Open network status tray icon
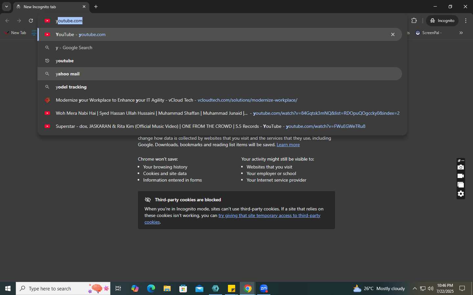The width and height of the screenshot is (473, 295). [x=423, y=288]
